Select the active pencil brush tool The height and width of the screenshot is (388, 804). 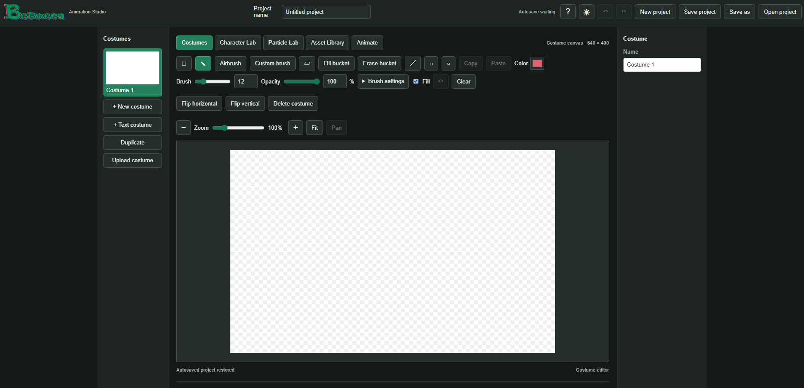point(203,64)
